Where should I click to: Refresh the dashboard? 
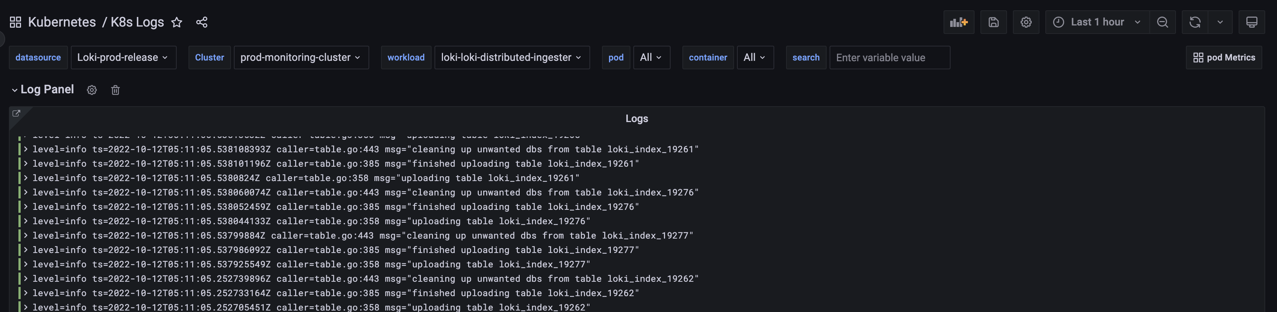pos(1195,22)
